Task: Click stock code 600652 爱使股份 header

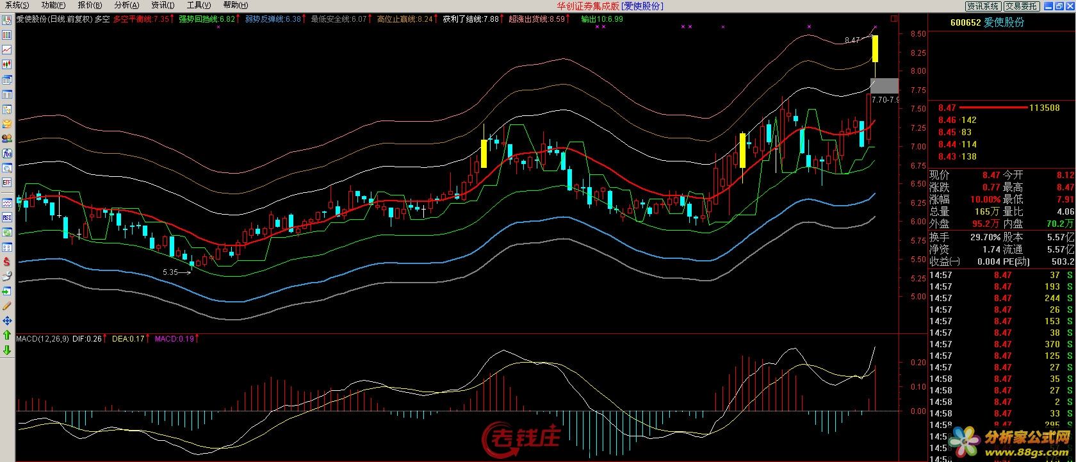Action: pyautogui.click(x=986, y=22)
